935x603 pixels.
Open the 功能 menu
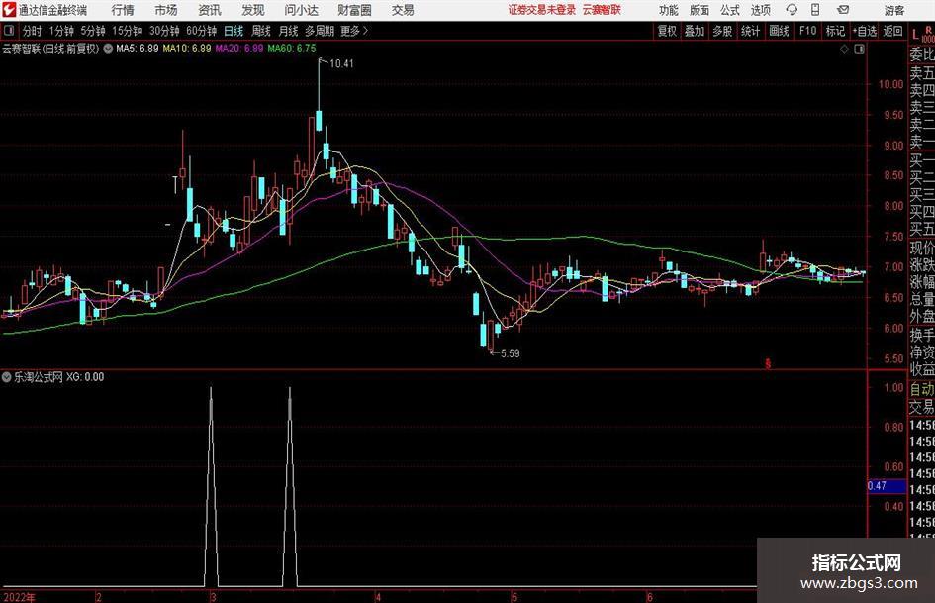click(669, 10)
